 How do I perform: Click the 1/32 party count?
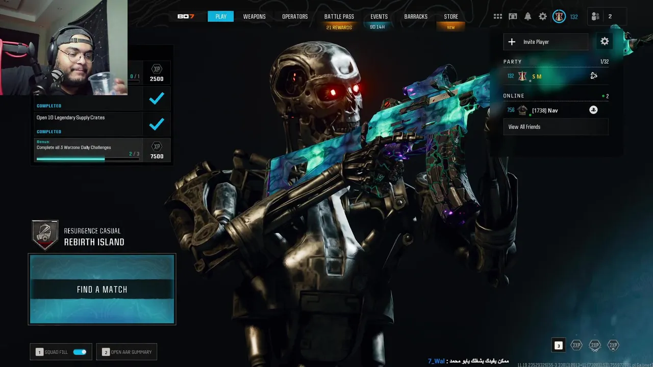604,62
